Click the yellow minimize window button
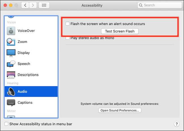This screenshot has height=131, width=184. coord(11,5)
